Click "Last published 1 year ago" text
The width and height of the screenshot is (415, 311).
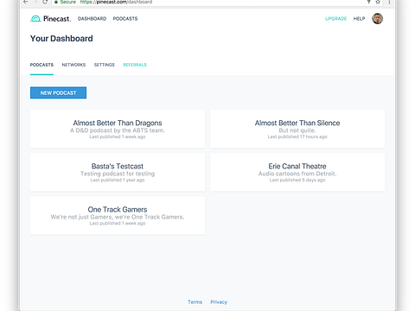118,180
